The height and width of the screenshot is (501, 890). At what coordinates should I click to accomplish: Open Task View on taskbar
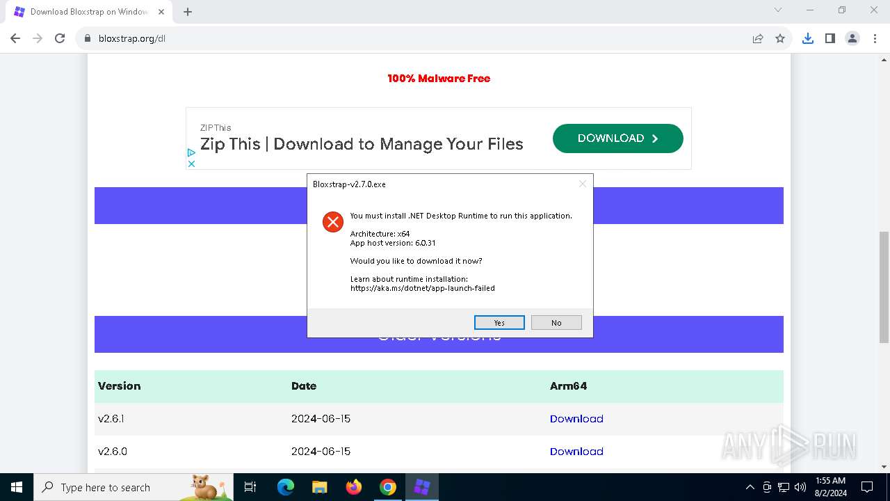click(251, 487)
